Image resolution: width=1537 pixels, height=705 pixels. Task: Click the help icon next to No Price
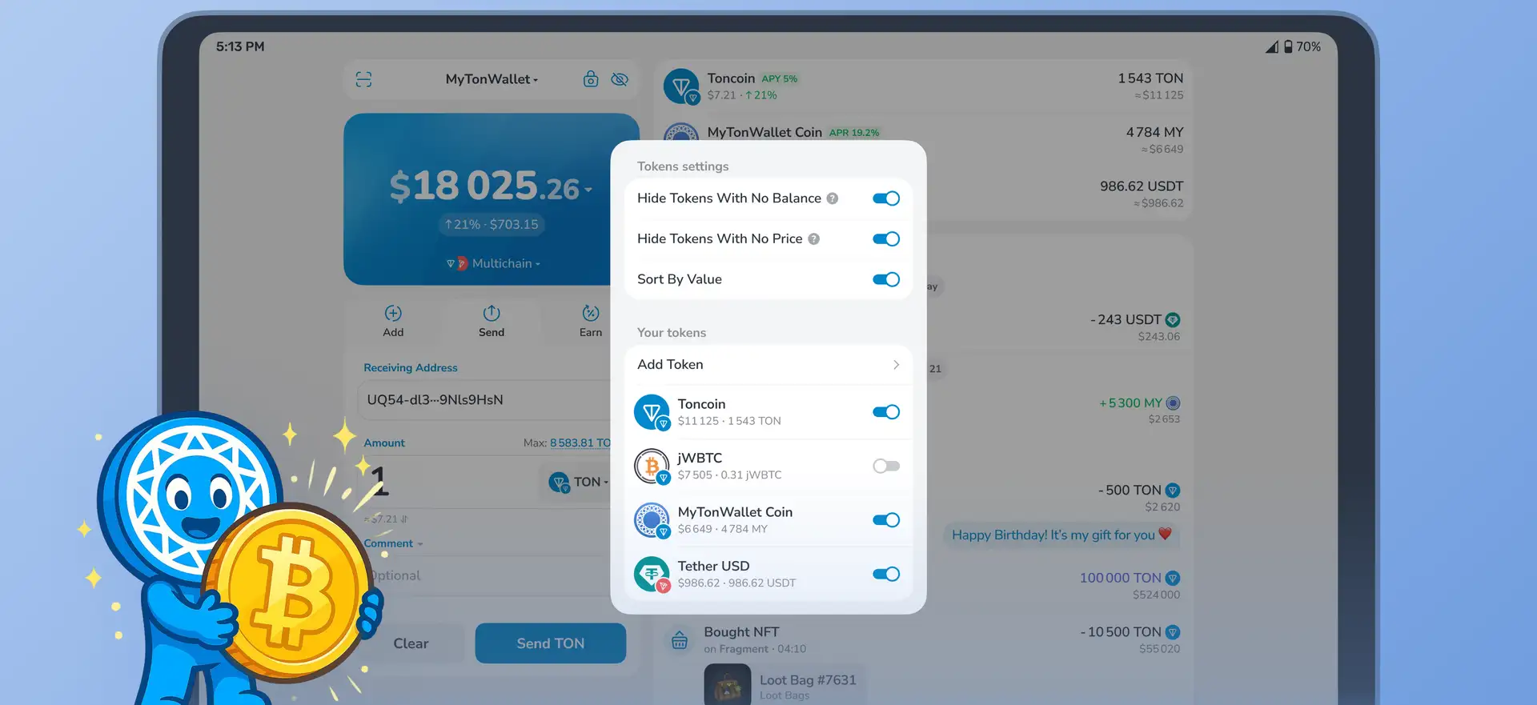click(x=813, y=239)
